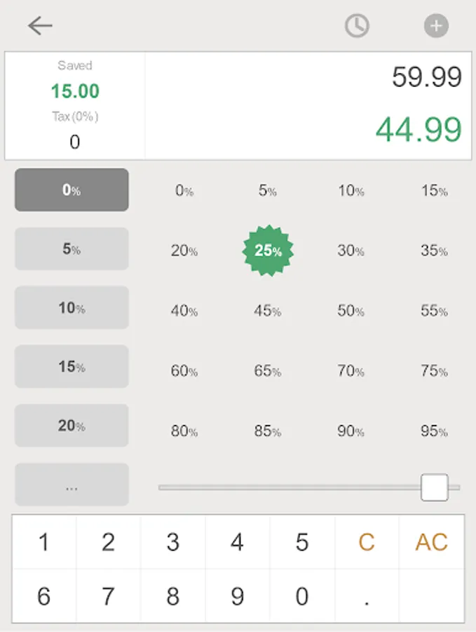Choose the 20% tax option
Screen dimensions: 476x632
tap(72, 426)
